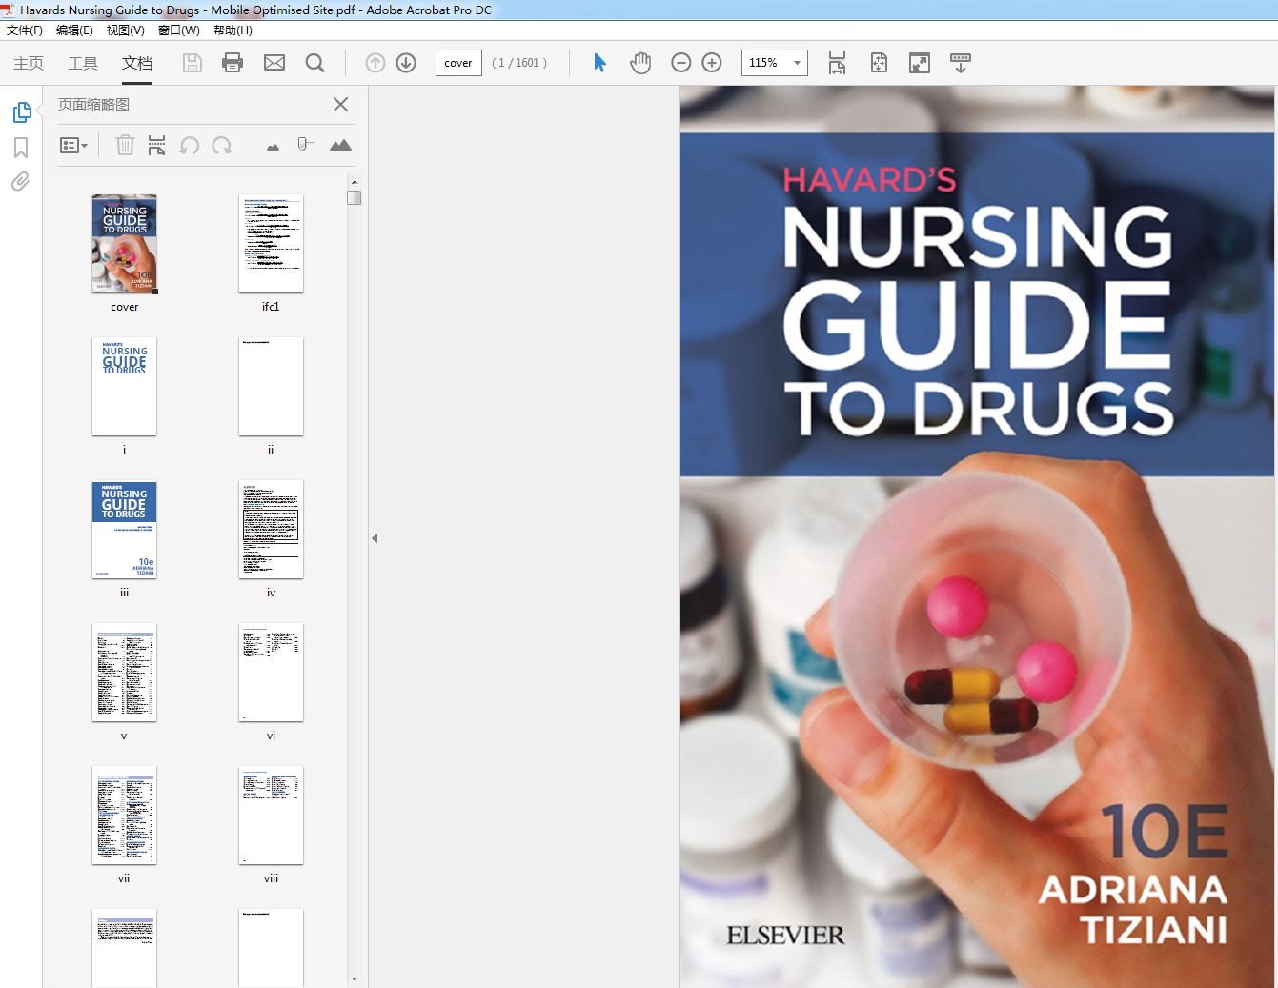
Task: Enter full screen mode icon
Action: (x=920, y=63)
